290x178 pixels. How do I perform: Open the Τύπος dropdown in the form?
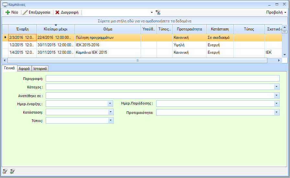(111, 120)
